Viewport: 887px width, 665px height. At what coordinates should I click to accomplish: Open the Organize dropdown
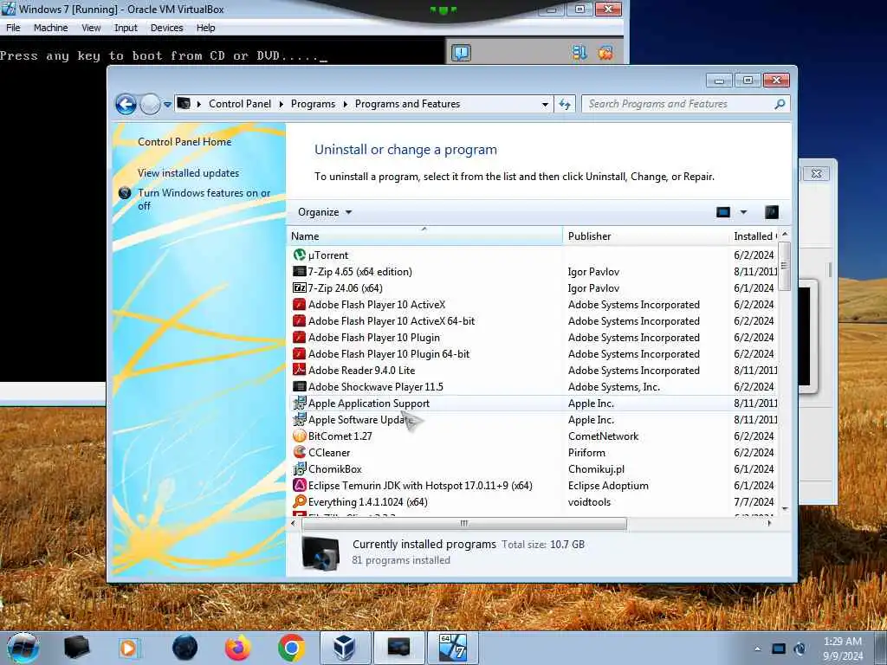point(325,212)
